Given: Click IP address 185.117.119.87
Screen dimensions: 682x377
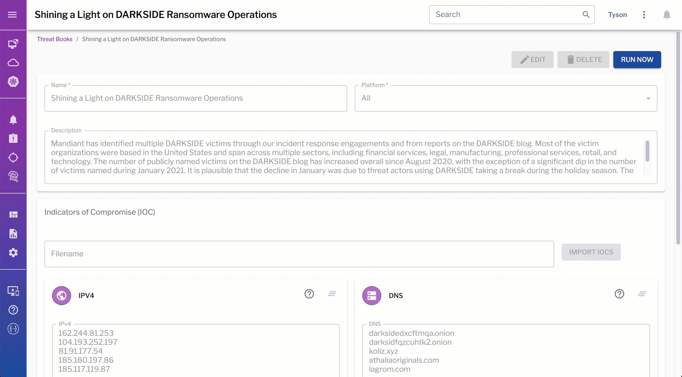Looking at the screenshot, I should tap(84, 369).
